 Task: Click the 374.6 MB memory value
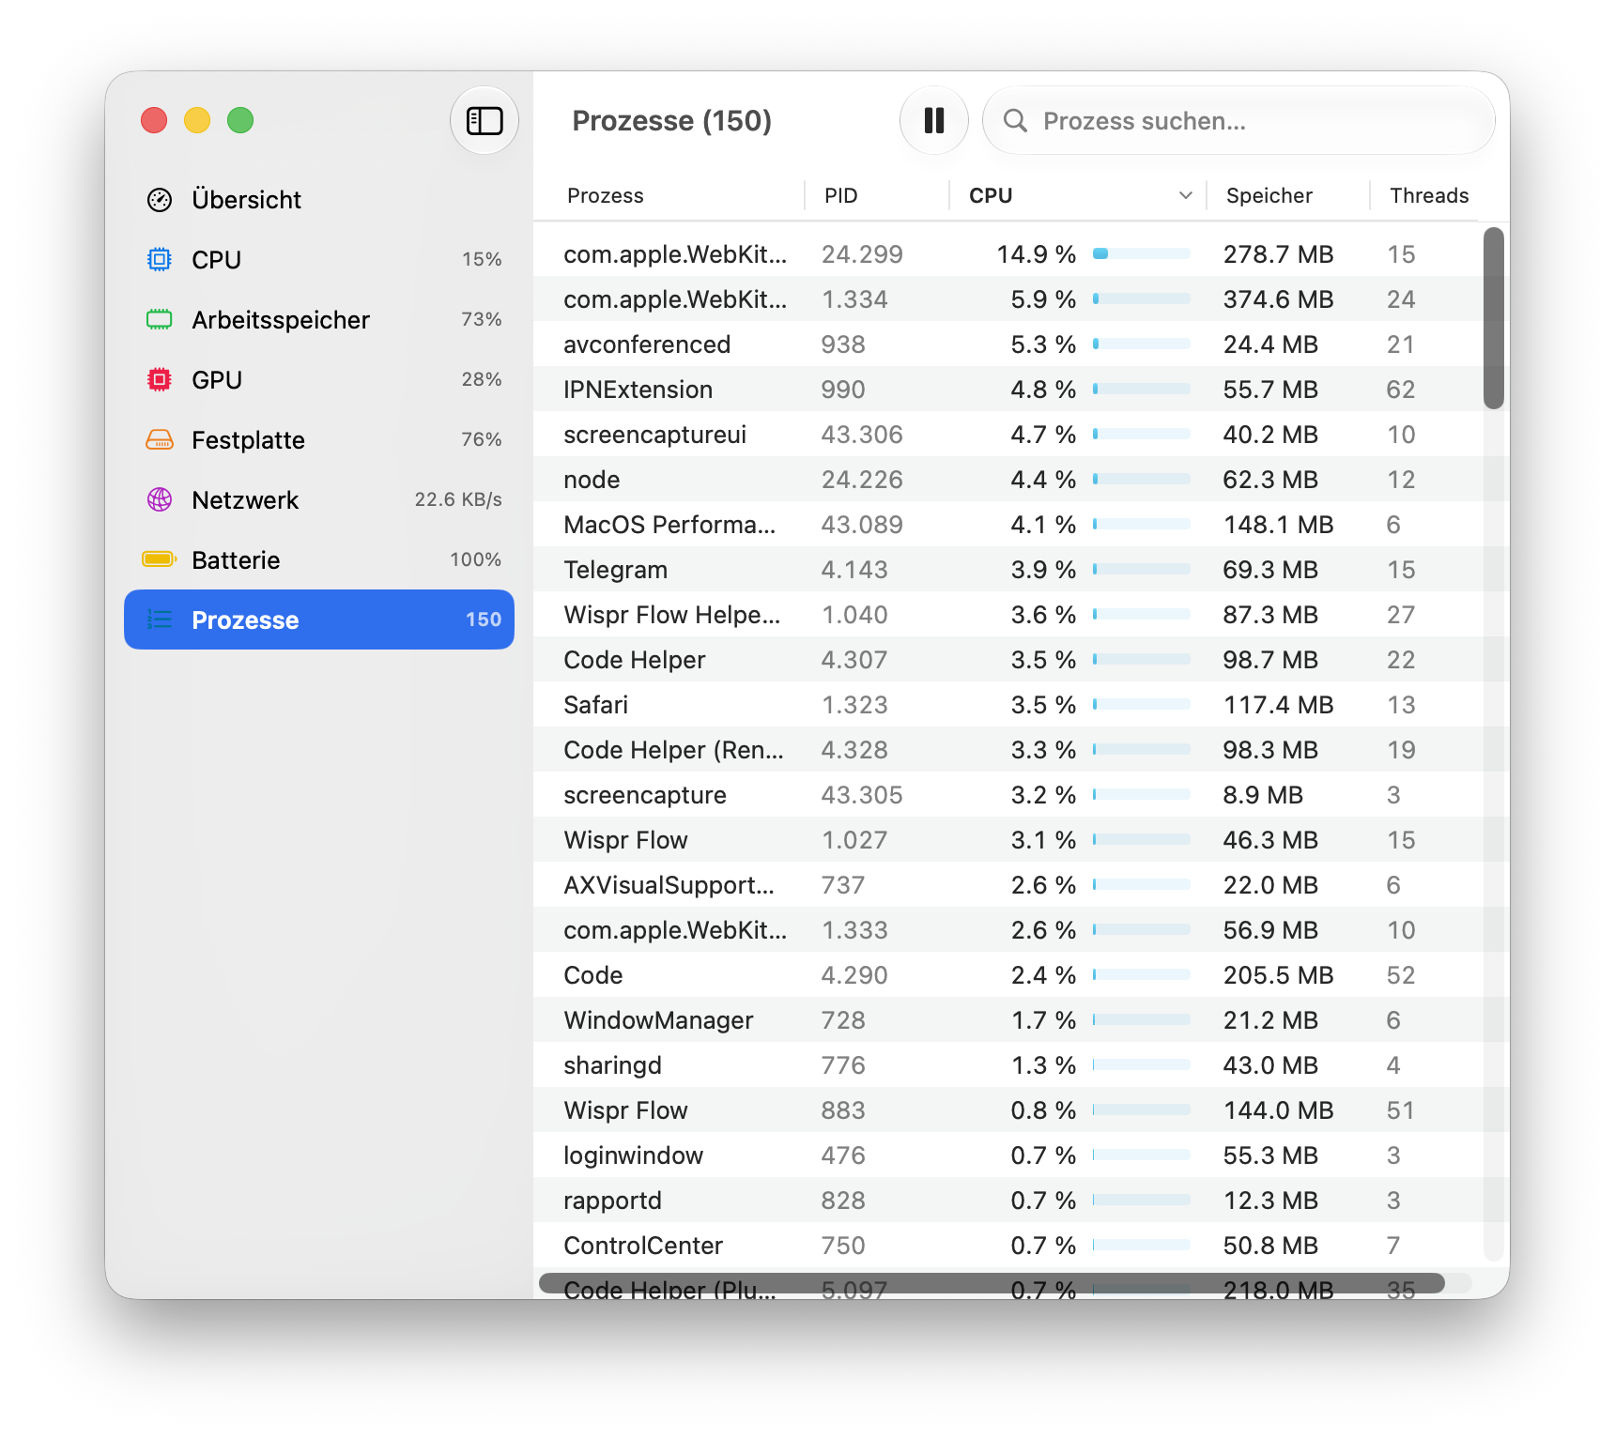(1278, 298)
